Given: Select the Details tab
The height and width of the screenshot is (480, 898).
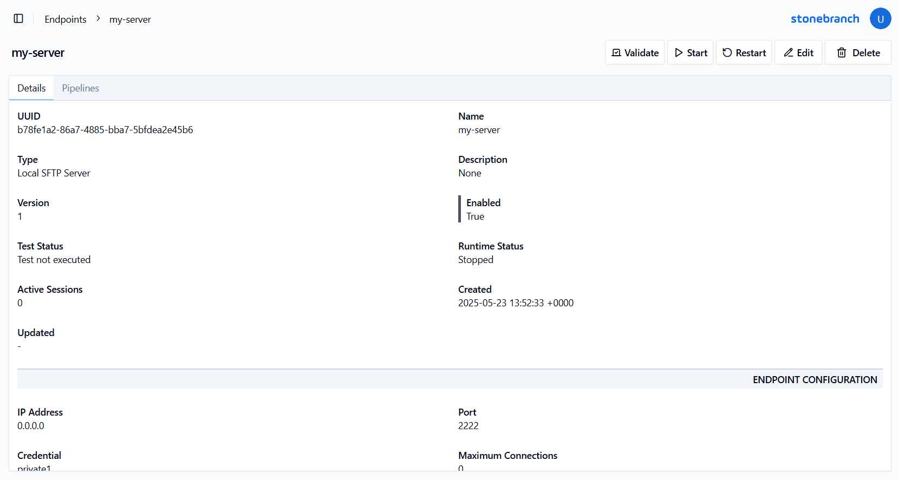Looking at the screenshot, I should tap(31, 88).
